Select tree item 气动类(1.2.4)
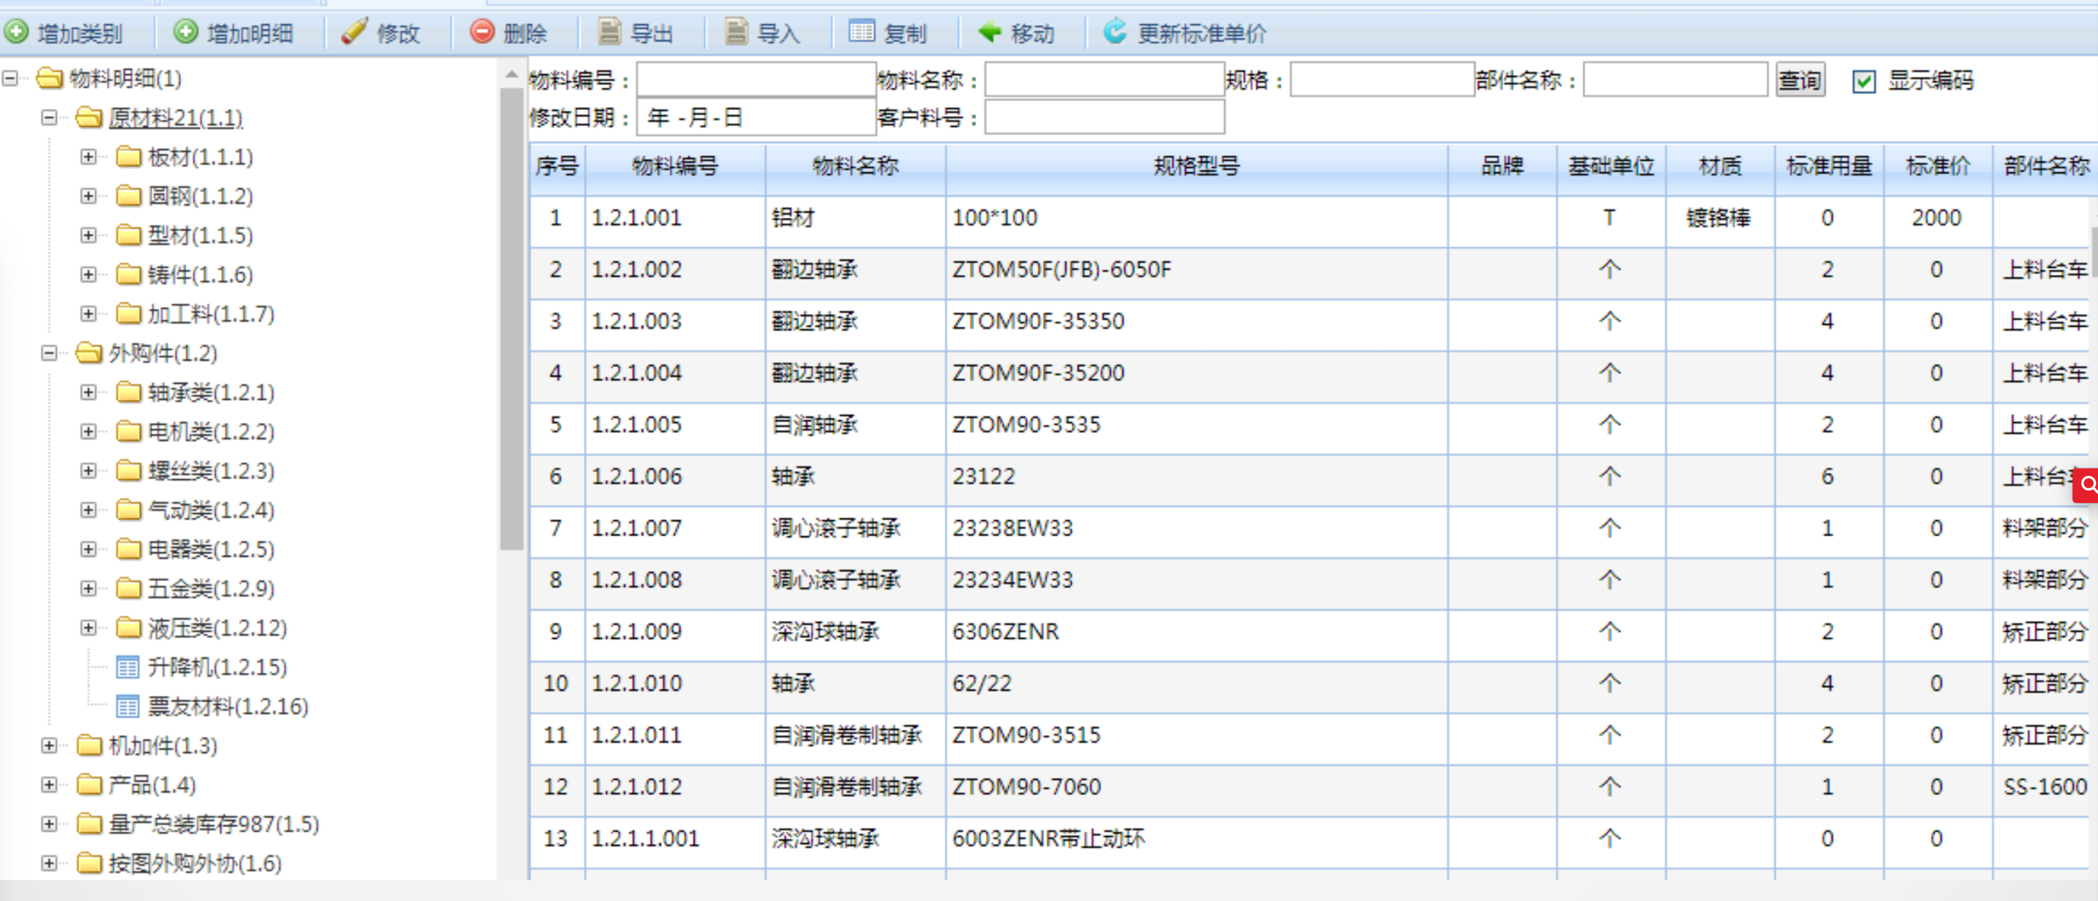The width and height of the screenshot is (2098, 901). tap(211, 510)
